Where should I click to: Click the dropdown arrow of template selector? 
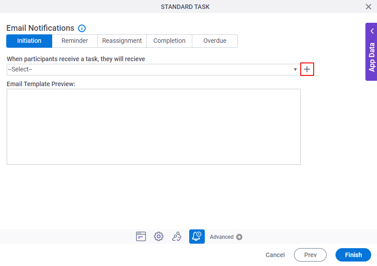295,70
